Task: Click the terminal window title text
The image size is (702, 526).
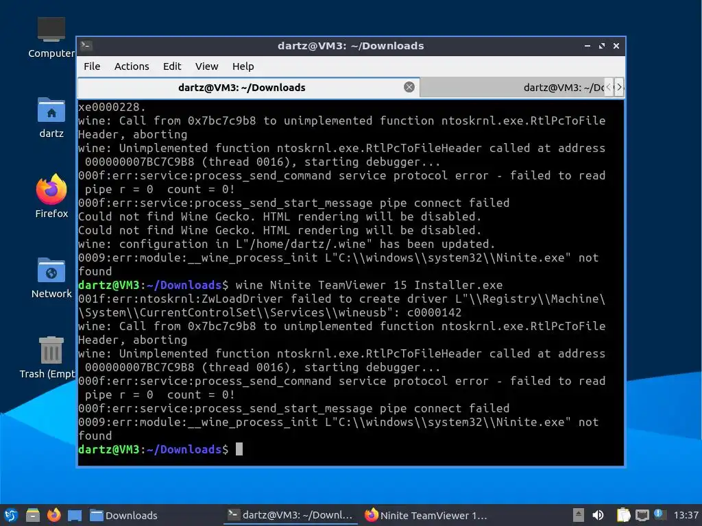Action: 350,46
